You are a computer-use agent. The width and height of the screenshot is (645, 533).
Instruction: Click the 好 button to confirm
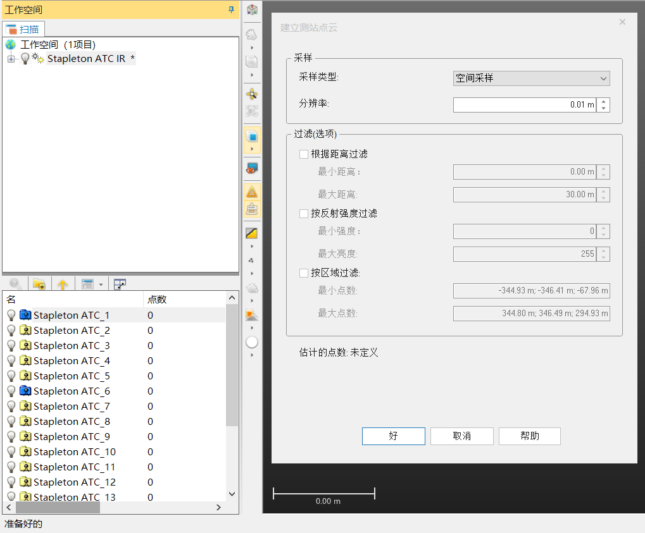pyautogui.click(x=393, y=436)
